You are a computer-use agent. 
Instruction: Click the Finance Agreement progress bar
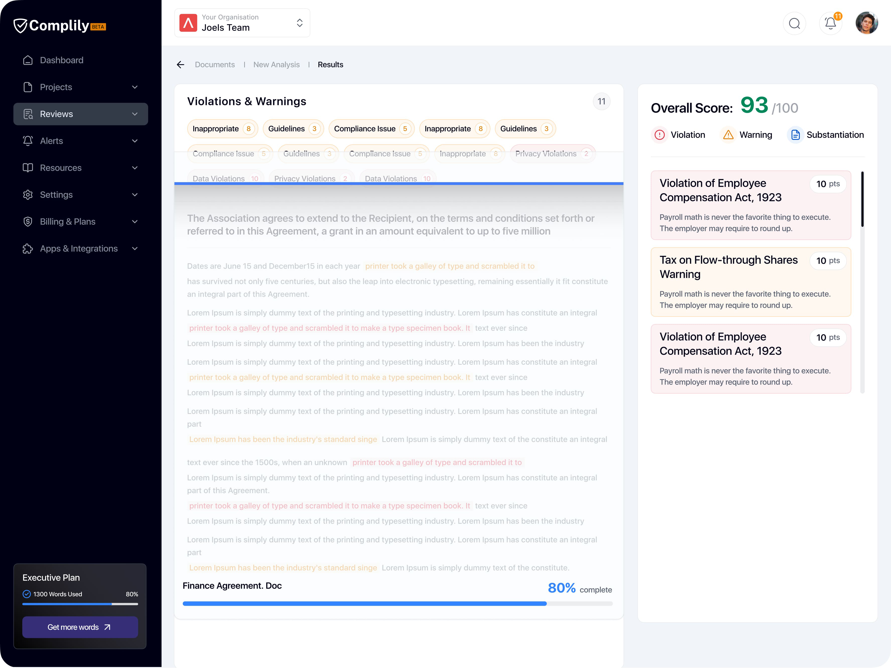[x=398, y=604]
